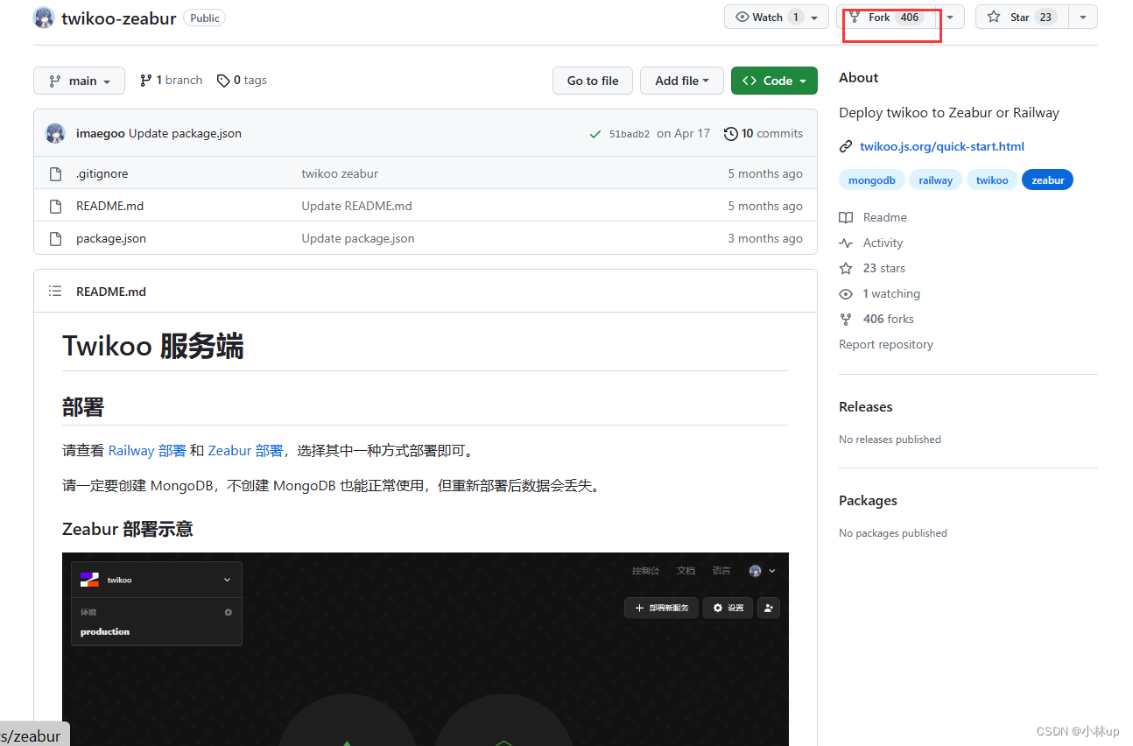Open the commit history via the clock icon
1133x746 pixels.
pos(731,133)
